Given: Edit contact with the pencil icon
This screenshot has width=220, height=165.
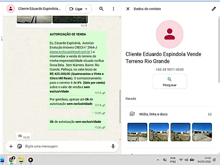Looking at the screenshot, I should coord(214,9).
